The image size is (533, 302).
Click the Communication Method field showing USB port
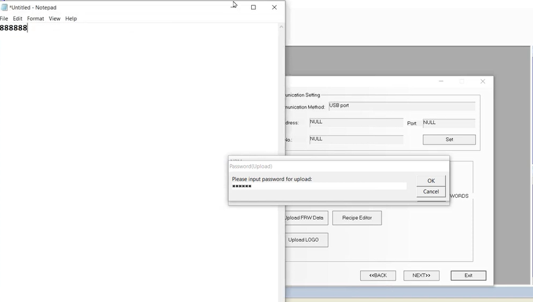(x=401, y=106)
